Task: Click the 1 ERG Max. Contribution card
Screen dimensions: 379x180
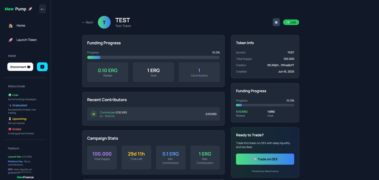Action: tap(205, 158)
